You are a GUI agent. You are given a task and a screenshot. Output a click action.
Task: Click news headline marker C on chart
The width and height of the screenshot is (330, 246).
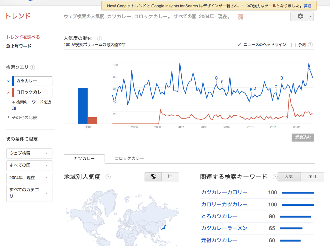pos(276,87)
